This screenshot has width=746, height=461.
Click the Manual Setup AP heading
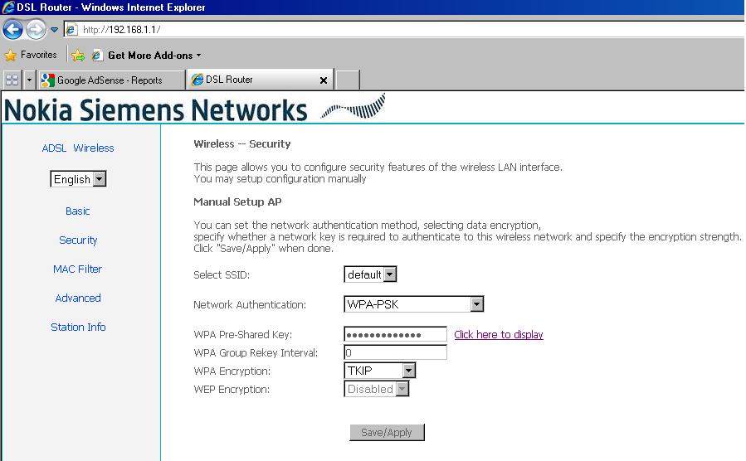pyautogui.click(x=237, y=202)
